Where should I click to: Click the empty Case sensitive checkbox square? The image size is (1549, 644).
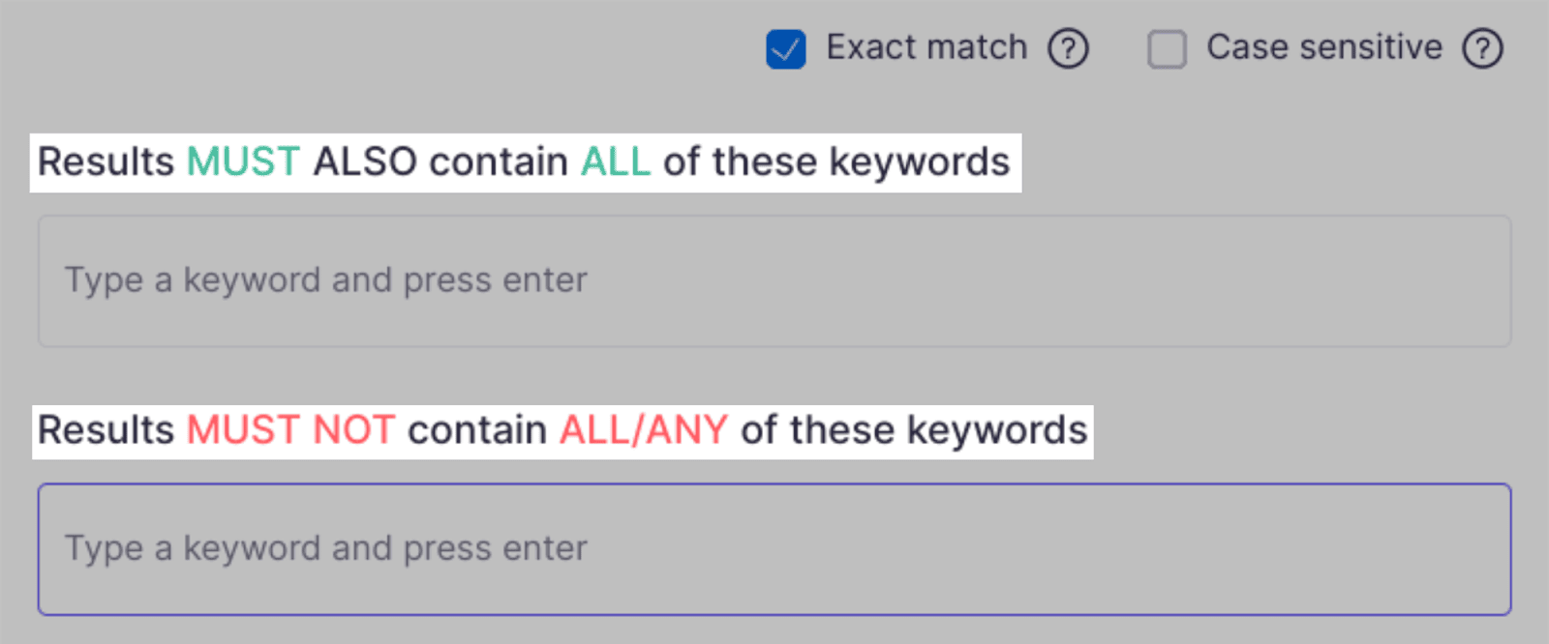1166,47
